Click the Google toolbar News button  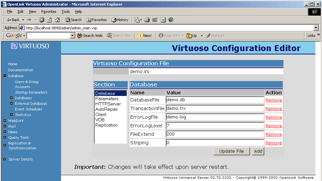145,36
